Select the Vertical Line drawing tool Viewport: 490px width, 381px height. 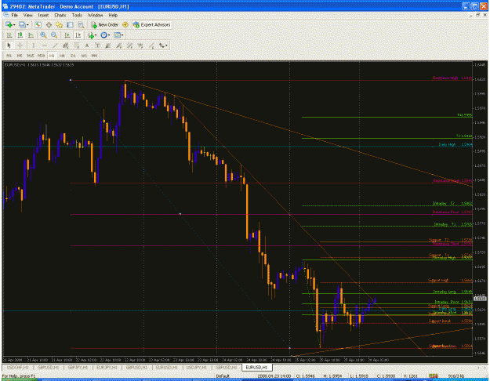coord(33,45)
